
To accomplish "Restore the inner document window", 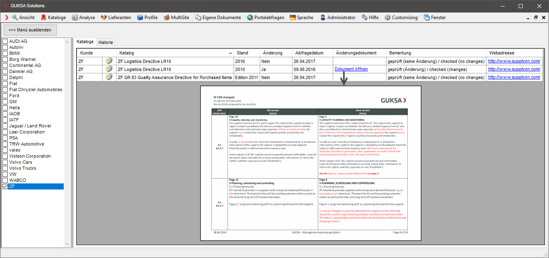I will tap(536, 18).
